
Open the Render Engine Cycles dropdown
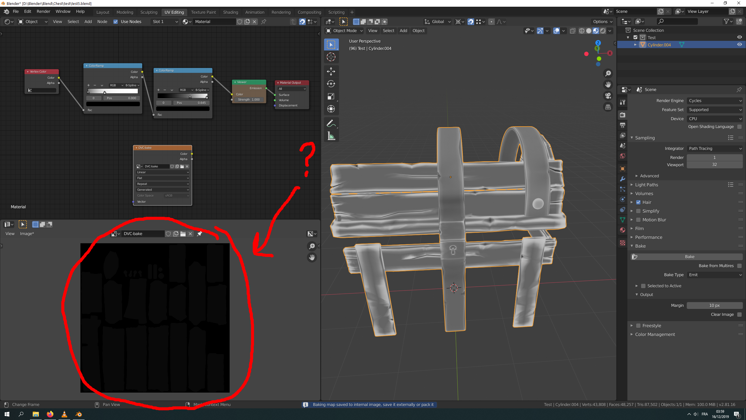(x=715, y=101)
